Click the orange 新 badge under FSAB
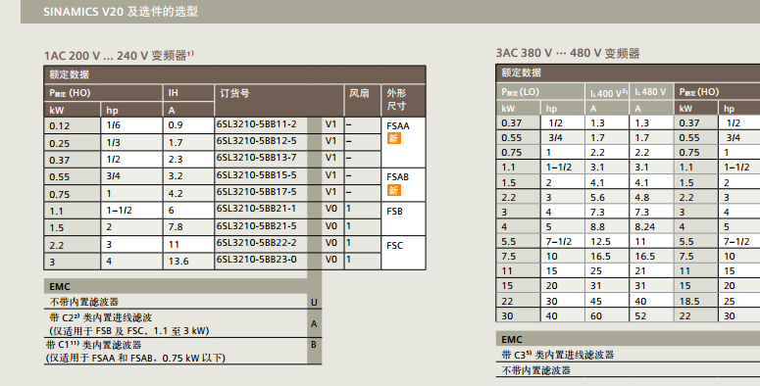760x386 pixels. coord(393,190)
